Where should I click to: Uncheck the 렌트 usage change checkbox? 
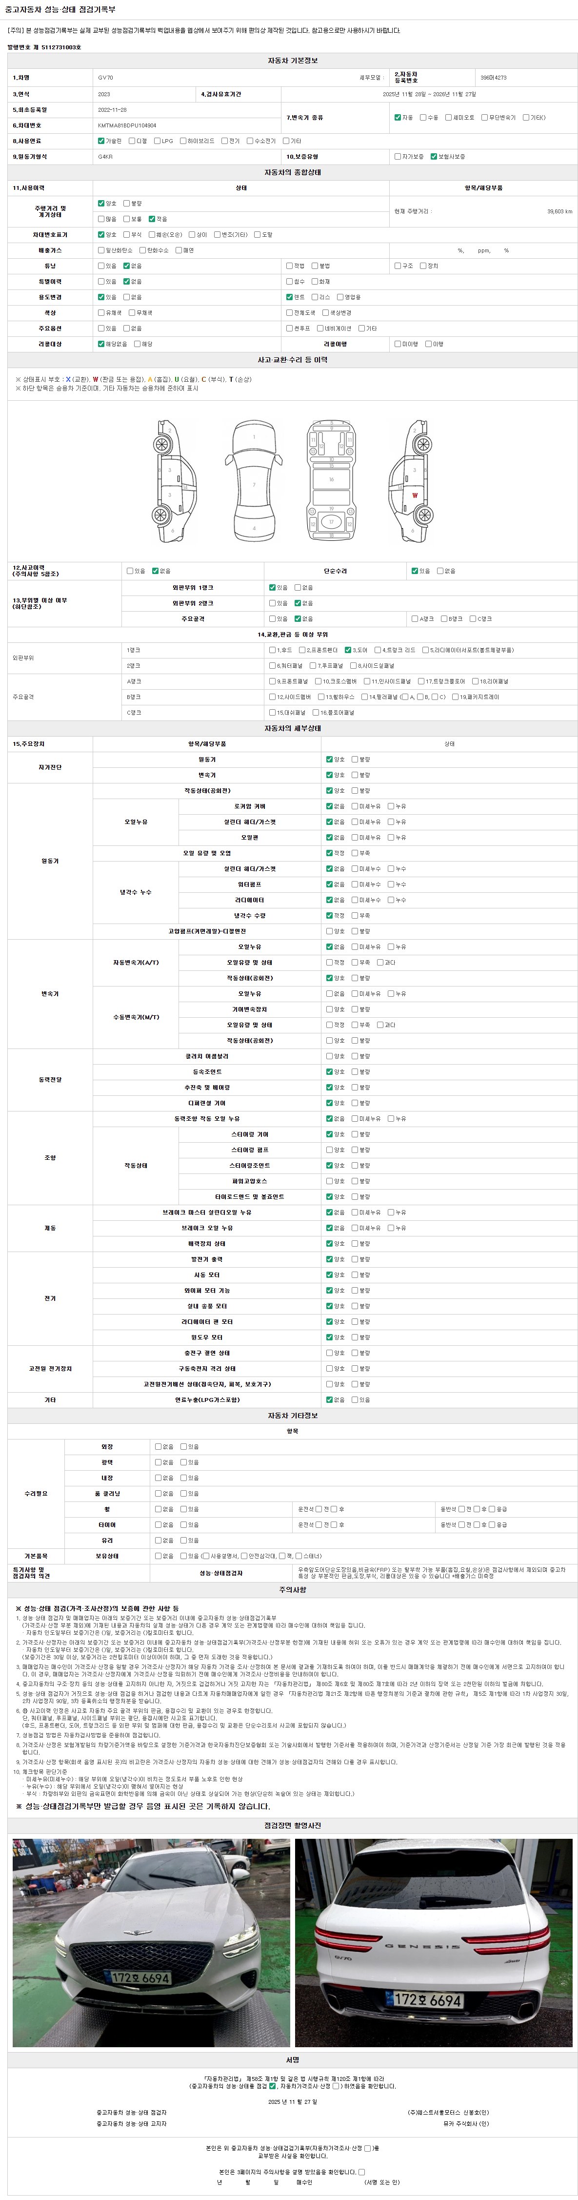(289, 297)
